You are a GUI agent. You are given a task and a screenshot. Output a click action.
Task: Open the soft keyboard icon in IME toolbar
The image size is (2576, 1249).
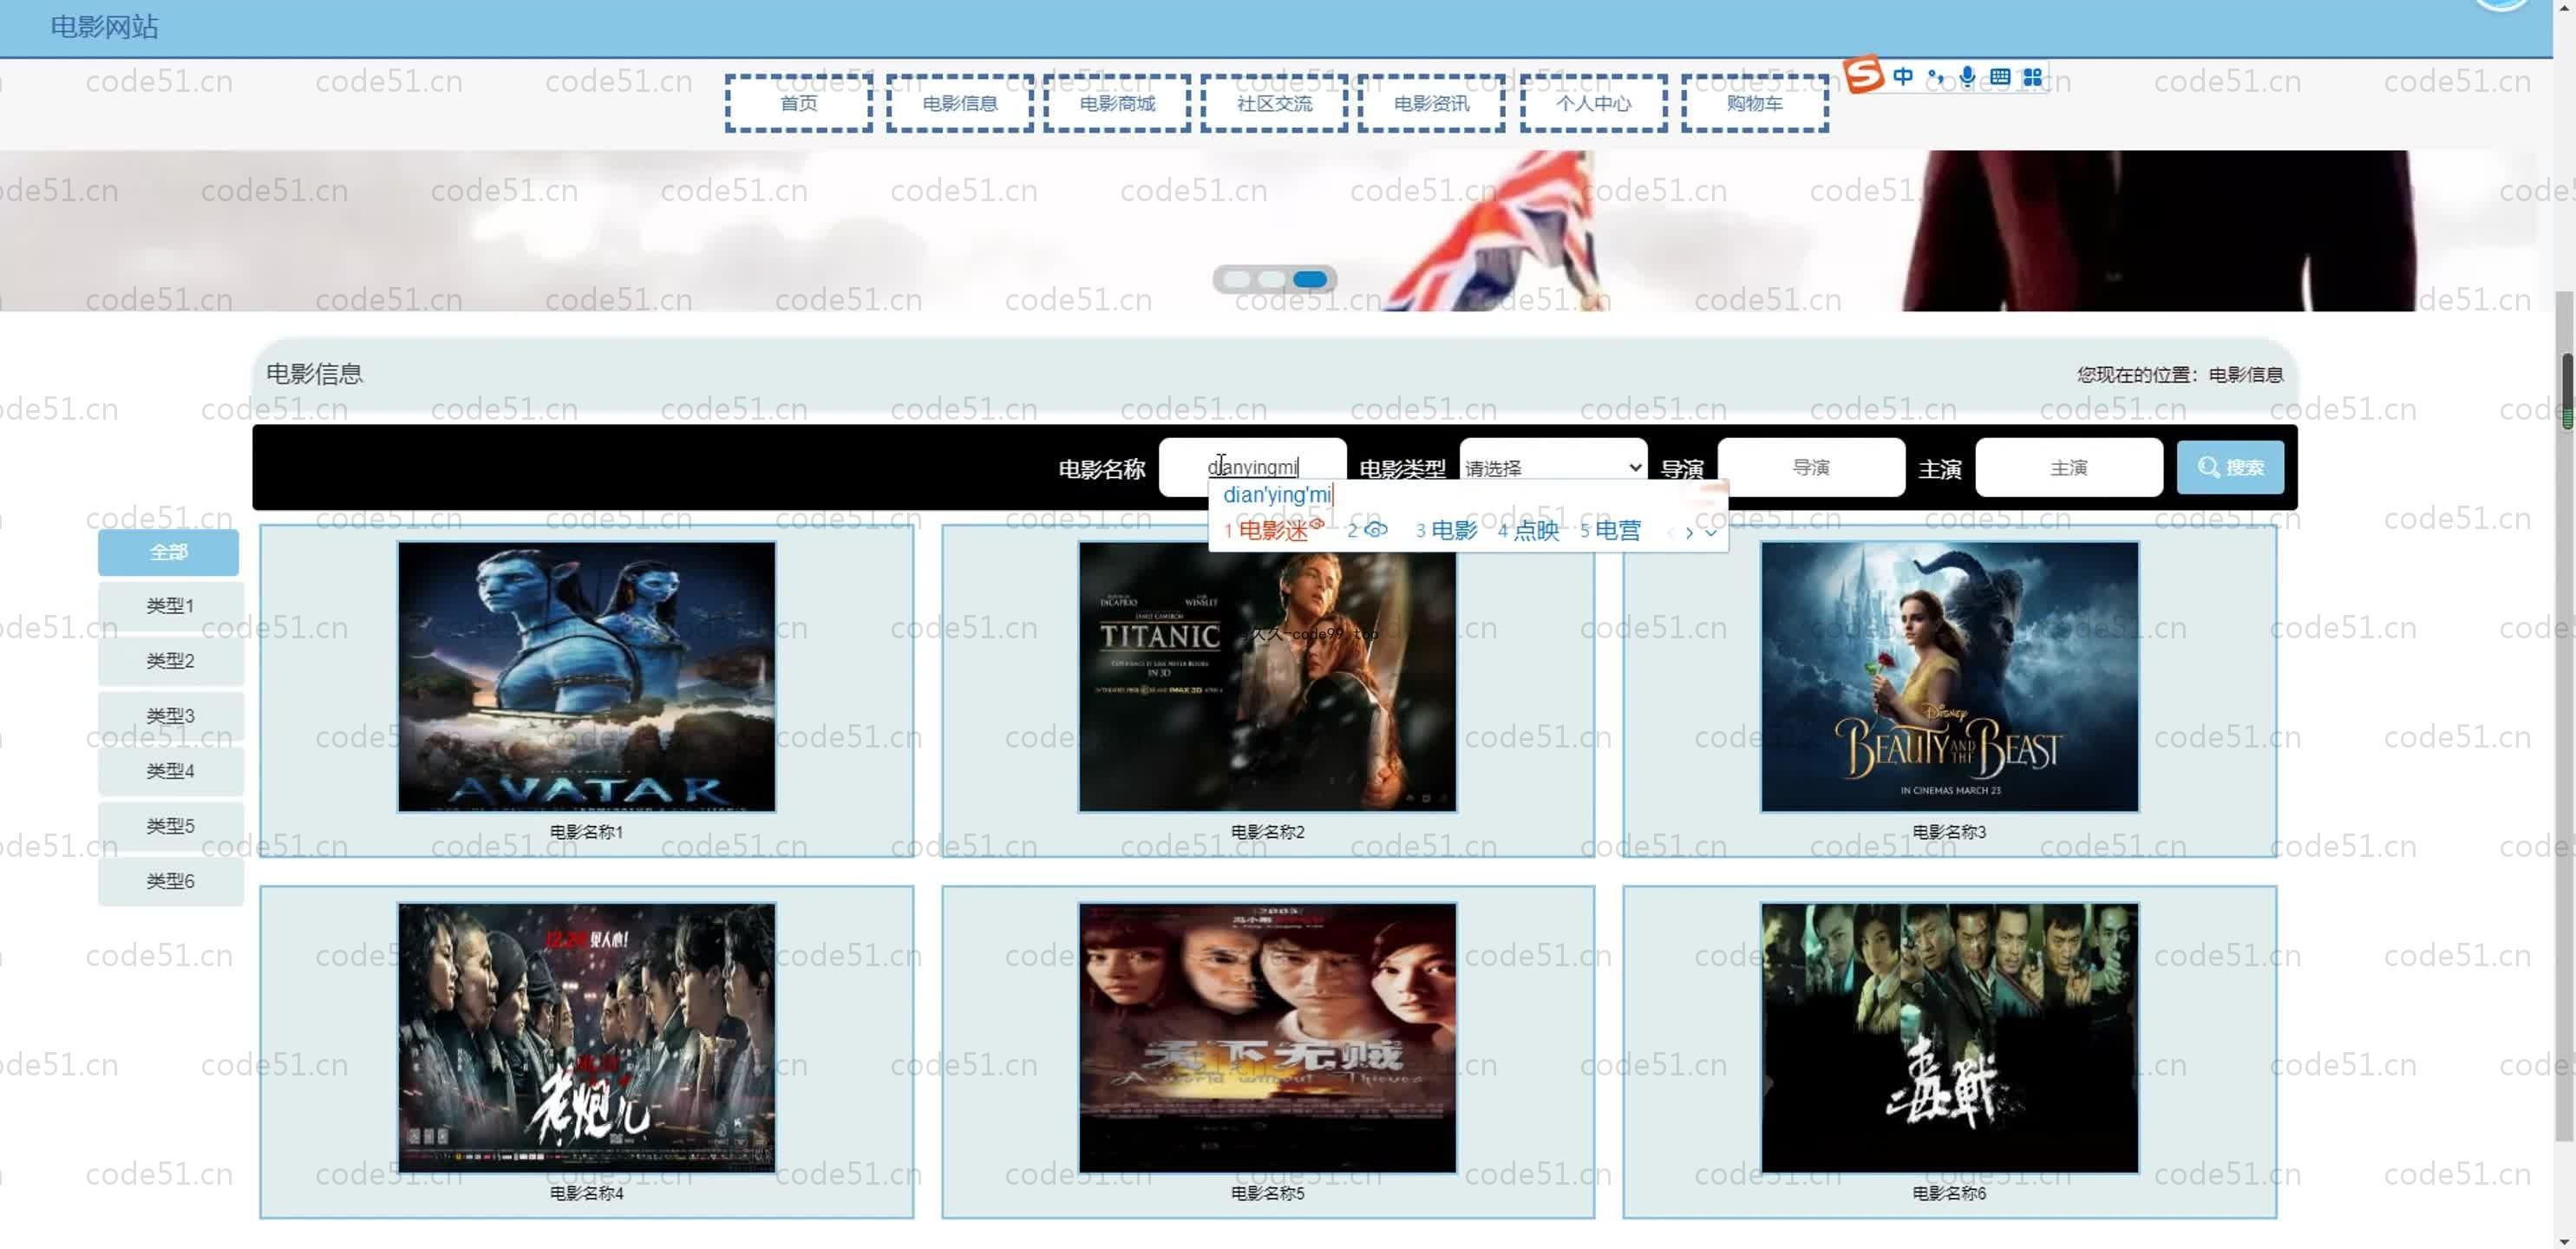1999,77
